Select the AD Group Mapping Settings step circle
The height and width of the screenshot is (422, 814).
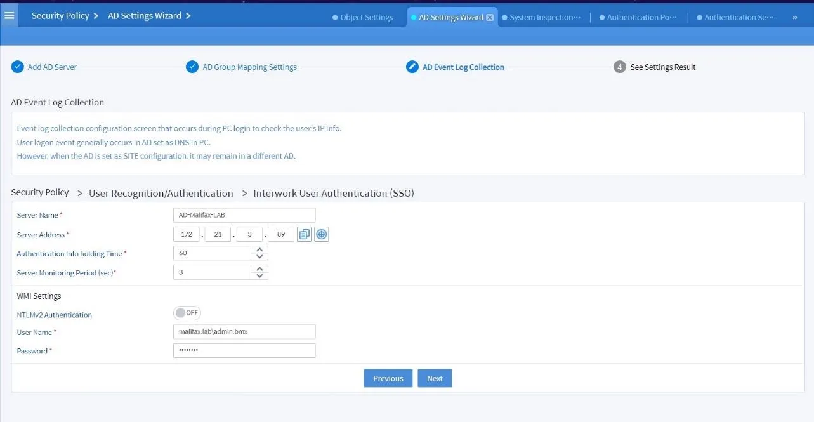(192, 66)
